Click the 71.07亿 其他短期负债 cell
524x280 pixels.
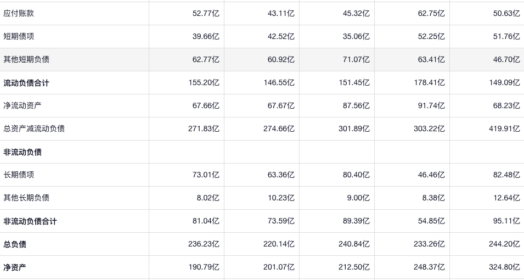[356, 59]
